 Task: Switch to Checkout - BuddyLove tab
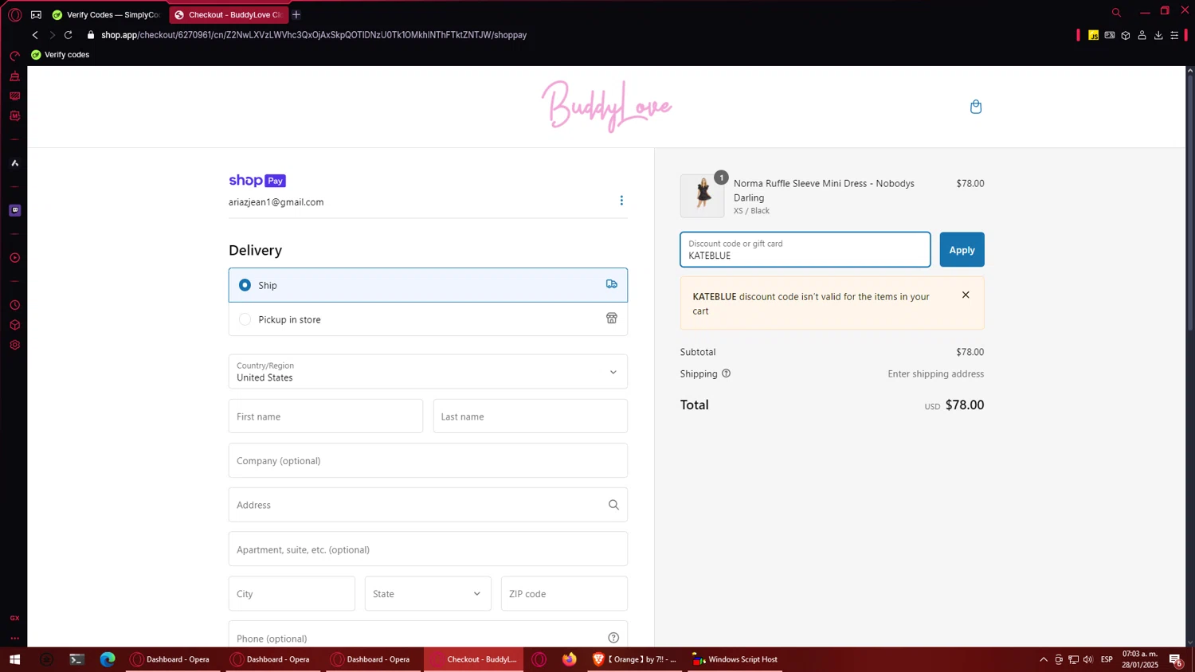[229, 14]
